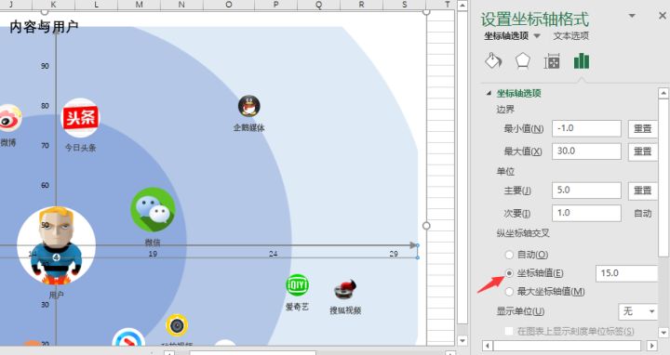670x355 pixels.
Task: Click the horizontal axis label 19
Action: 153,254
